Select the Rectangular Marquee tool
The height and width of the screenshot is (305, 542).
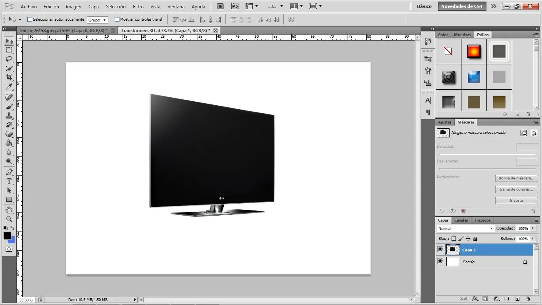click(9, 50)
